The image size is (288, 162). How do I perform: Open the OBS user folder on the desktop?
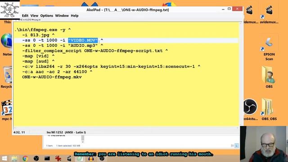click(269, 77)
